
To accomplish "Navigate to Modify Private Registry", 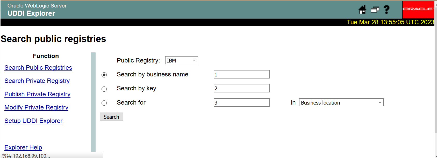I will (x=36, y=107).
